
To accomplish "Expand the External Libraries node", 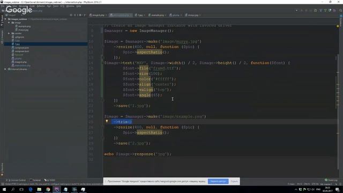I will (5, 69).
